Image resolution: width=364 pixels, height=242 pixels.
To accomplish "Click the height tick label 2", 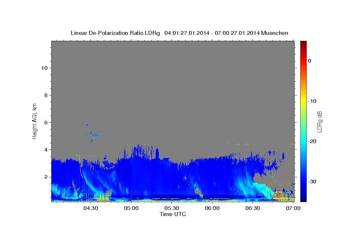I will (45, 177).
